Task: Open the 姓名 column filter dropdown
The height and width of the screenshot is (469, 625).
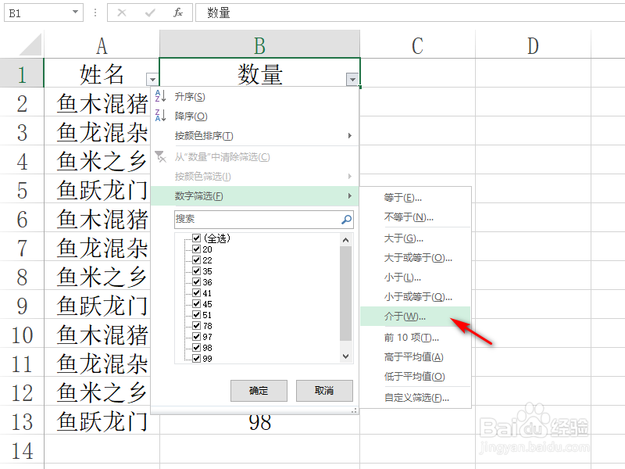Action: tap(152, 80)
